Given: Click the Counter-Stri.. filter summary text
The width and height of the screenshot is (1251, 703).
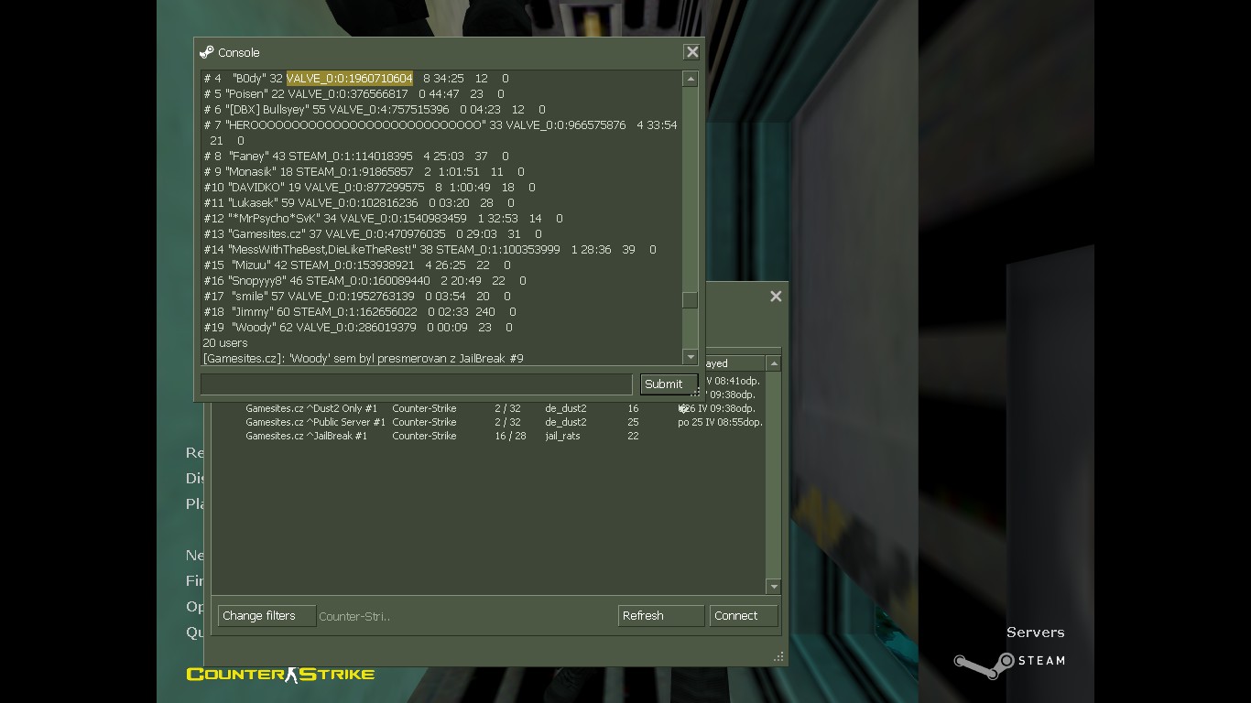Looking at the screenshot, I should pos(354,616).
